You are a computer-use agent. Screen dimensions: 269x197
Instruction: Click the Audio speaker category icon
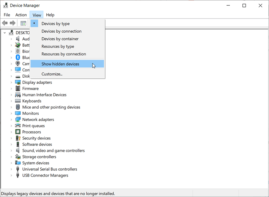coord(18,39)
